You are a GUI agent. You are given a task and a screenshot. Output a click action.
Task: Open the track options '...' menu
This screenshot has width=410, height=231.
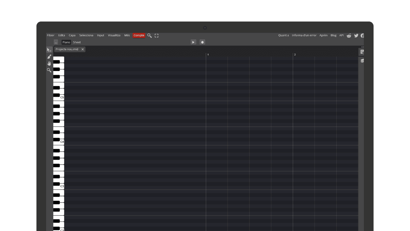click(x=56, y=42)
